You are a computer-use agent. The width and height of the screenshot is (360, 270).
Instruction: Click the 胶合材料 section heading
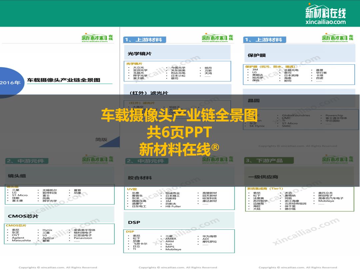point(140,178)
